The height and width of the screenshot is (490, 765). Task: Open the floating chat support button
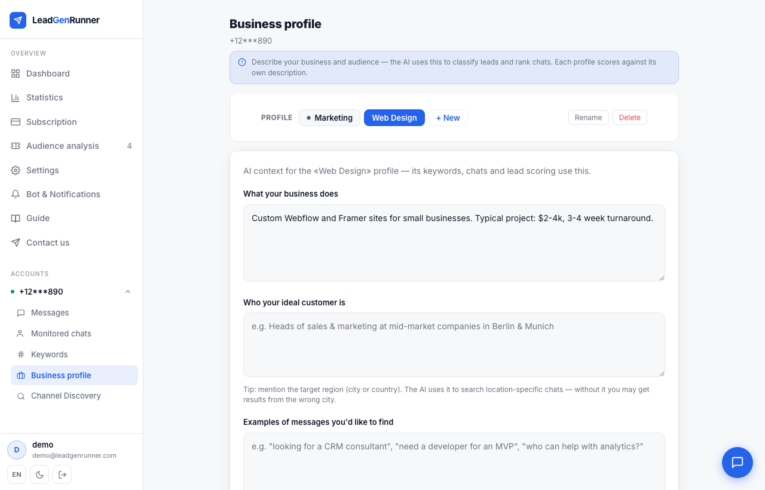tap(738, 463)
